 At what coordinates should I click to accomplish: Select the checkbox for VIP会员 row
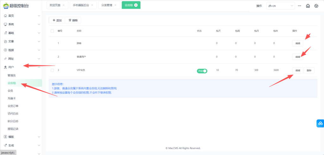(52, 70)
